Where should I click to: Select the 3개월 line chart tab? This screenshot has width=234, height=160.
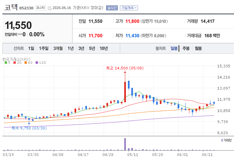(x=58, y=48)
